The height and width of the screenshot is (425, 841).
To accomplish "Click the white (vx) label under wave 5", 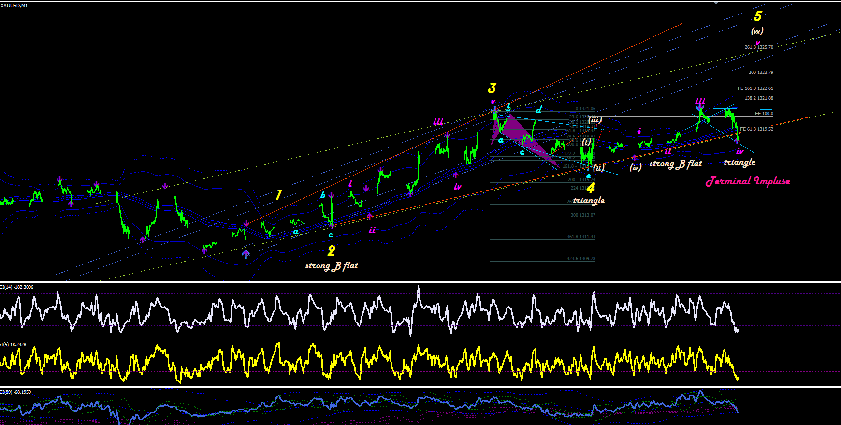I will pyautogui.click(x=757, y=31).
